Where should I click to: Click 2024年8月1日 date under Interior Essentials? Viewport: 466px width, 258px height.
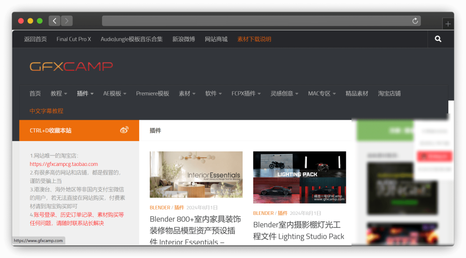pyautogui.click(x=202, y=208)
